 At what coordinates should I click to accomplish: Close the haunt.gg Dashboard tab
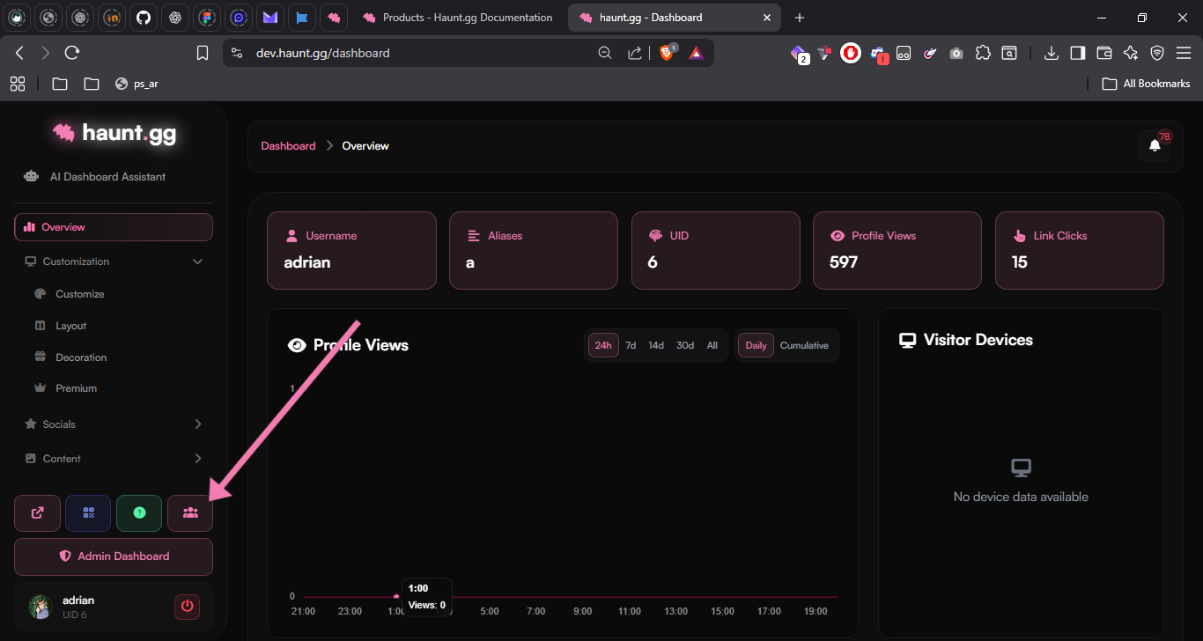pos(767,18)
